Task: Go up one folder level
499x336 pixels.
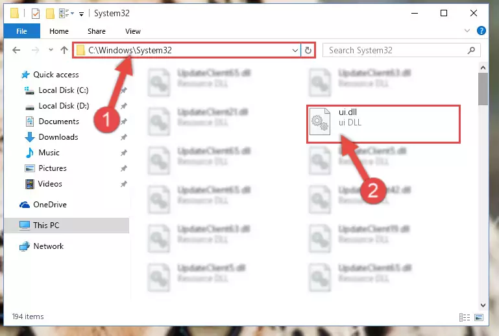Action: [x=64, y=50]
